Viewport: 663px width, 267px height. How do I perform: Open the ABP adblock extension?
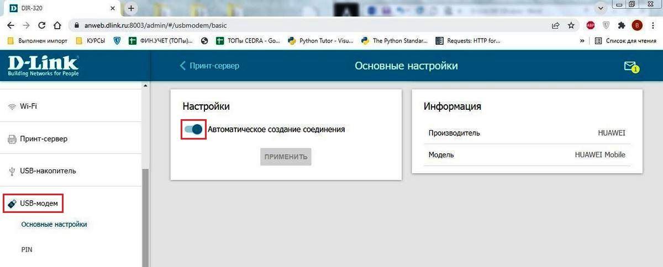coord(590,25)
